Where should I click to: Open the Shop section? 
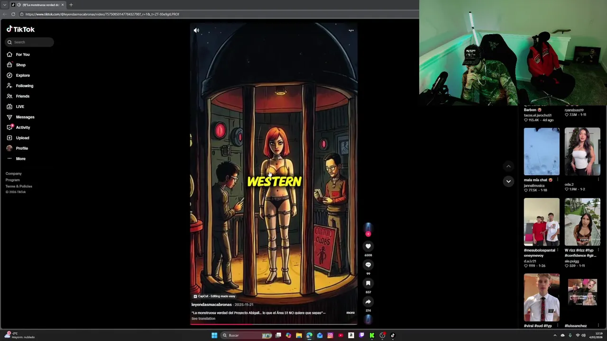(x=20, y=65)
